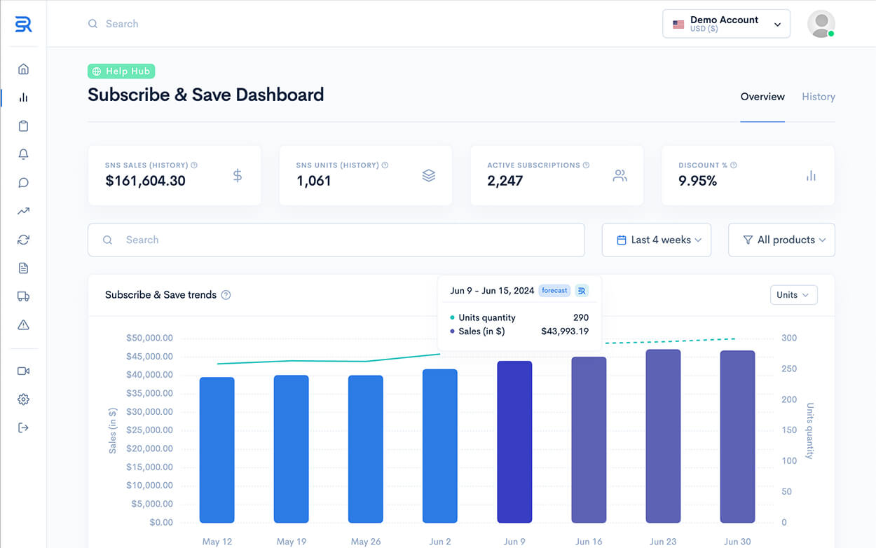Click the logout icon in the sidebar

coord(23,427)
